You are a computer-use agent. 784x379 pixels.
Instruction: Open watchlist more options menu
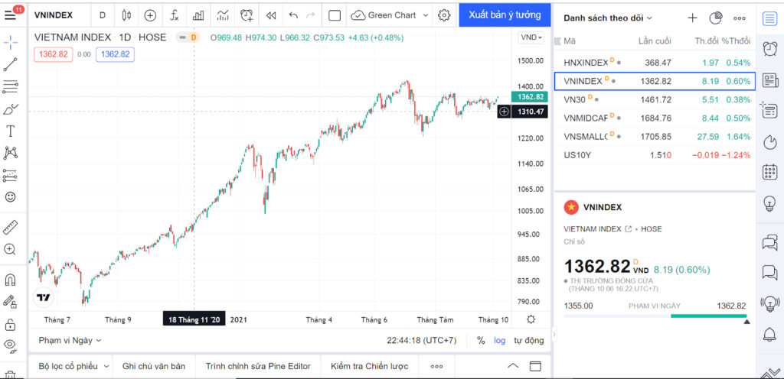point(740,18)
